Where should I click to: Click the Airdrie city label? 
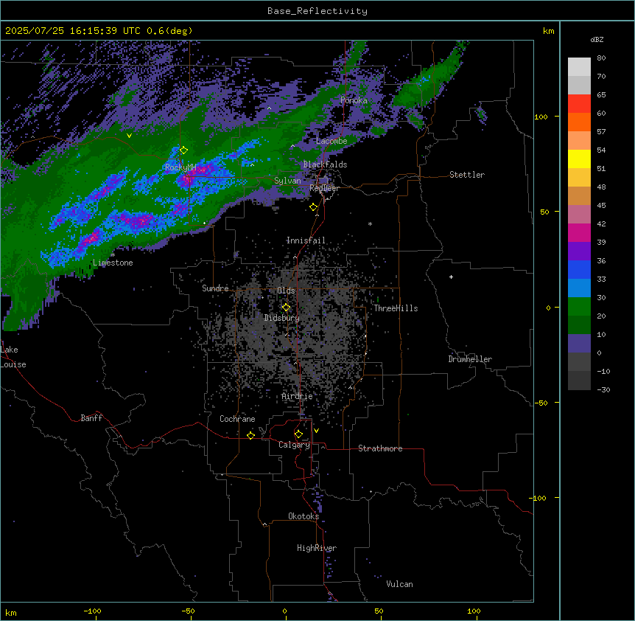(297, 396)
